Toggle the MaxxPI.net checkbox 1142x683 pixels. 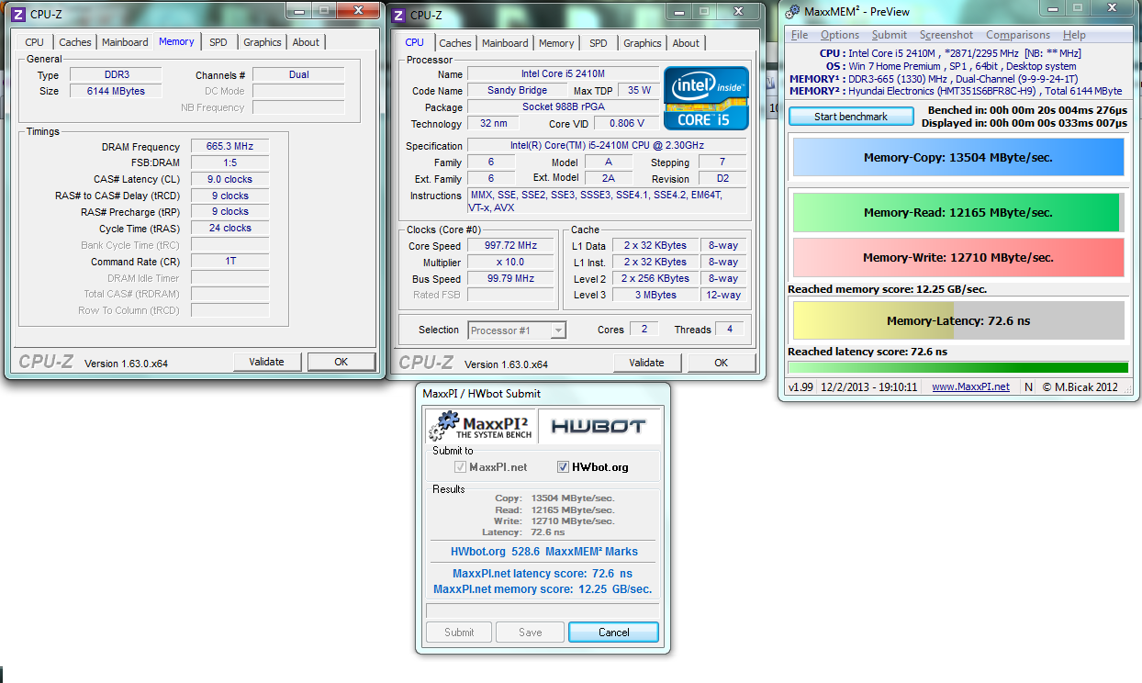[460, 467]
